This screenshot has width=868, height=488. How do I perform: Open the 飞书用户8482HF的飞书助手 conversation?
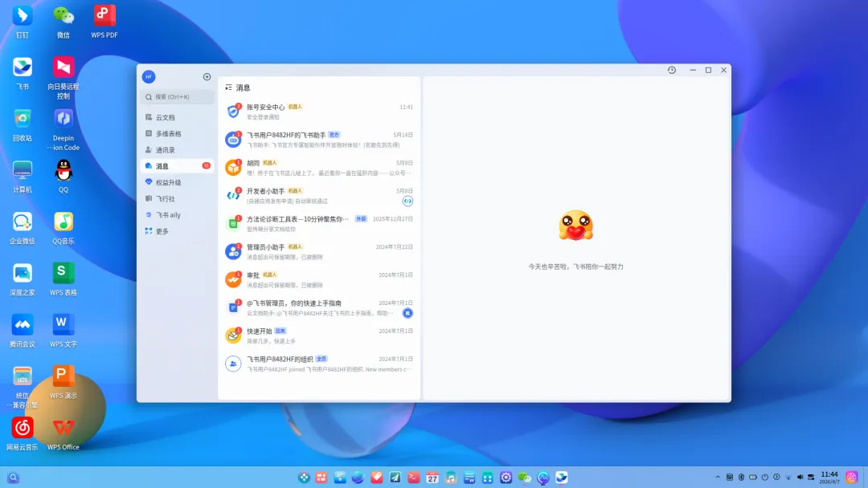point(319,140)
